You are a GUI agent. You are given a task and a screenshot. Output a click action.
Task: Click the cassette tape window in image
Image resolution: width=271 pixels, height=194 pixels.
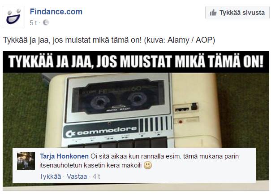click(x=119, y=97)
